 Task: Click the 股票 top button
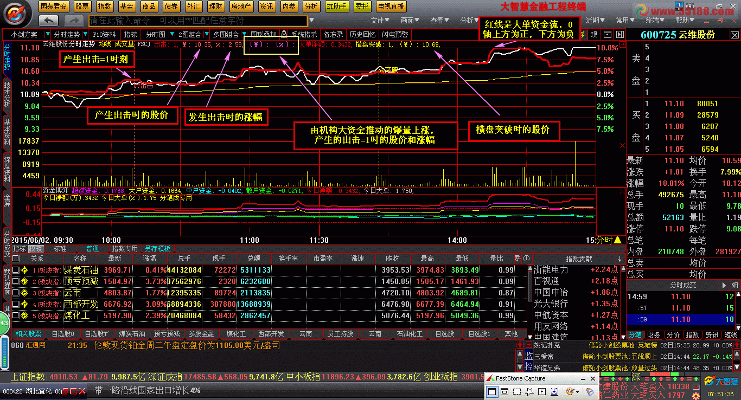82,7
